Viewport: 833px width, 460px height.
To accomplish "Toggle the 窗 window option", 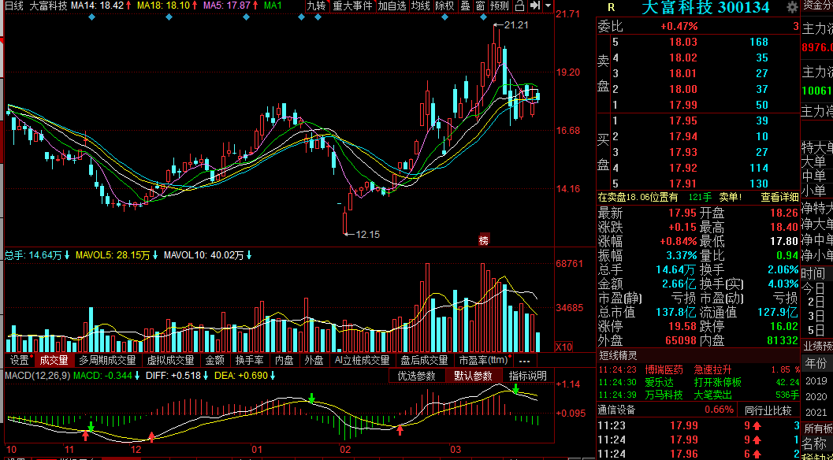I will (480, 6).
